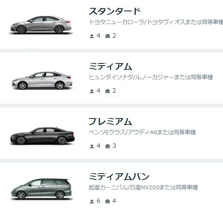Select the white ミディアム sedan image
The width and height of the screenshot is (223, 213).
pos(42,80)
